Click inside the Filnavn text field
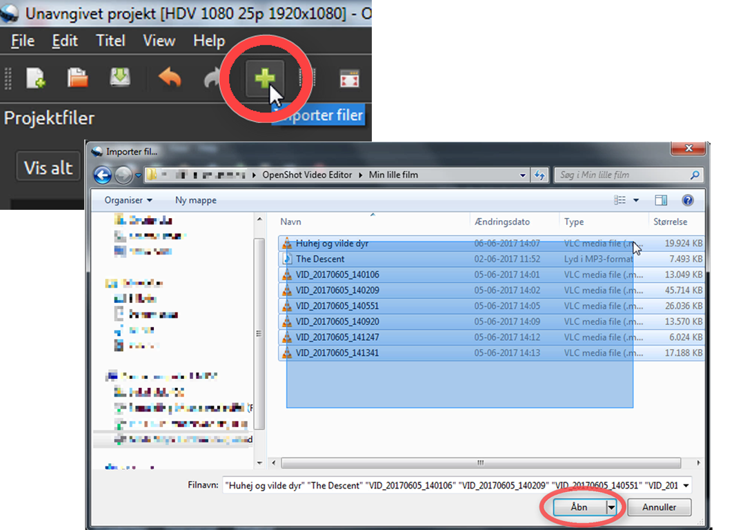This screenshot has width=745, height=530. 451,485
